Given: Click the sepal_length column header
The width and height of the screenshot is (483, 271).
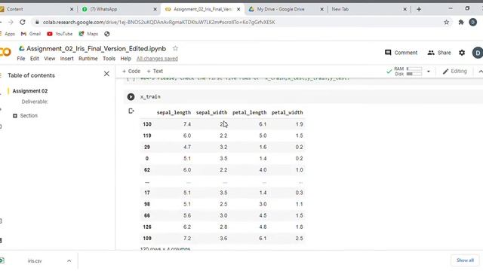Looking at the screenshot, I should (174, 112).
